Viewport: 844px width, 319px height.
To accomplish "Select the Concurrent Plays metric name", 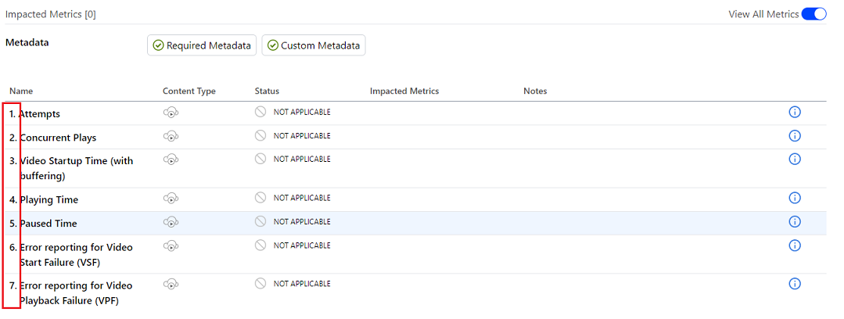I will [58, 138].
